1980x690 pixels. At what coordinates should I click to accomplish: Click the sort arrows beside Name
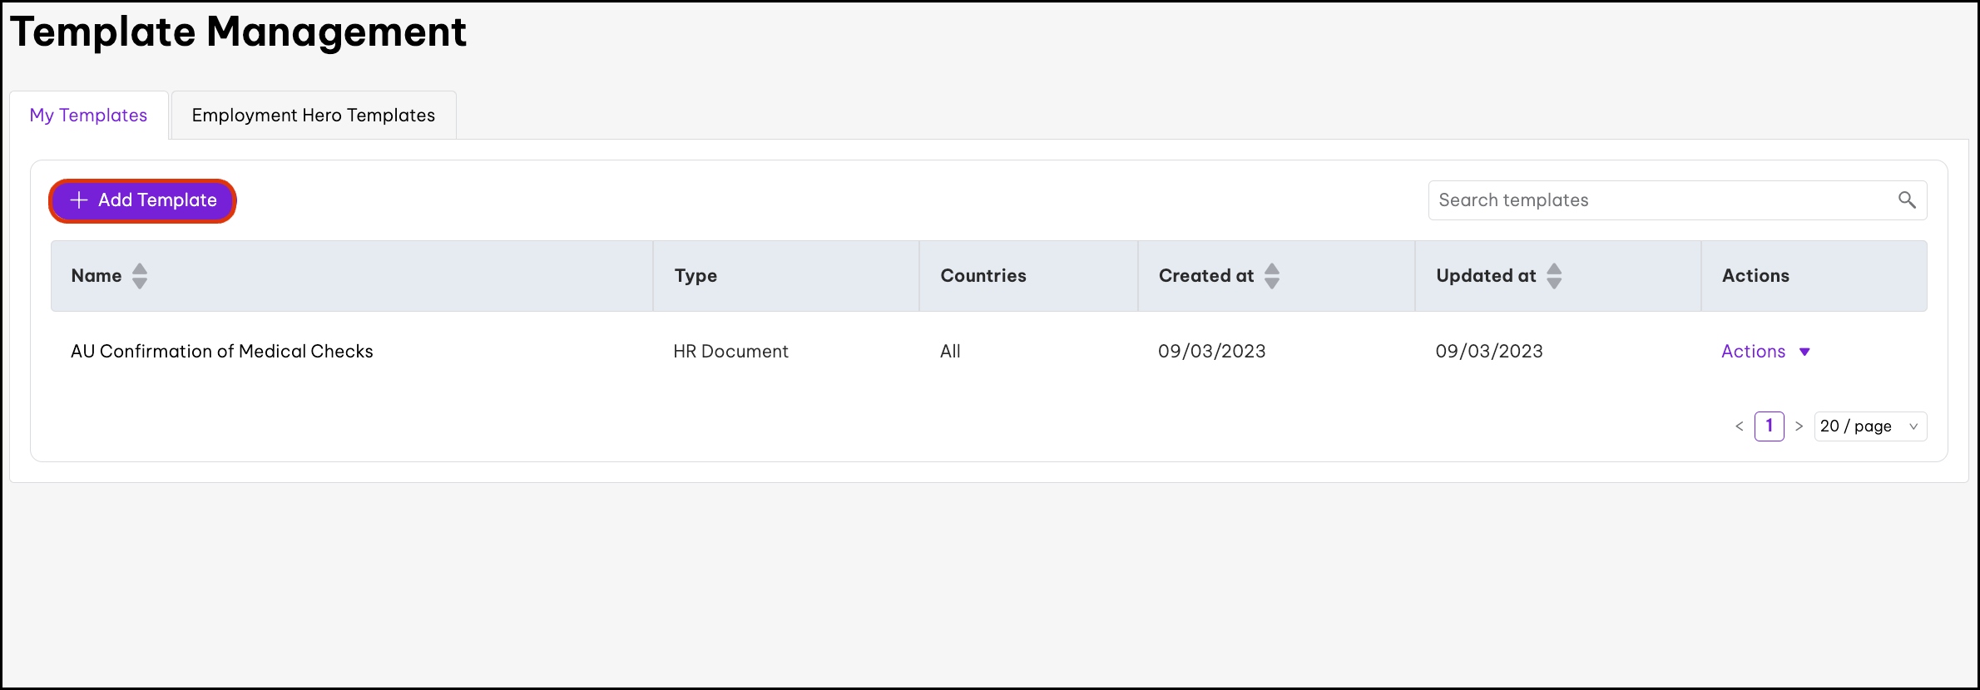tap(140, 276)
